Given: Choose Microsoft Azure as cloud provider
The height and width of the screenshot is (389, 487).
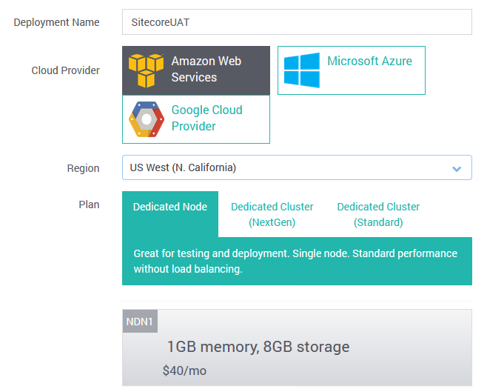Looking at the screenshot, I should click(352, 70).
